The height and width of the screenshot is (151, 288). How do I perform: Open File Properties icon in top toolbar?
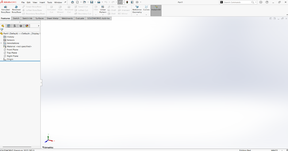point(132,2)
